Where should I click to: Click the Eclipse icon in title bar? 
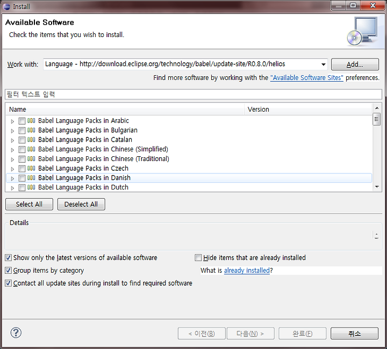(6, 6)
